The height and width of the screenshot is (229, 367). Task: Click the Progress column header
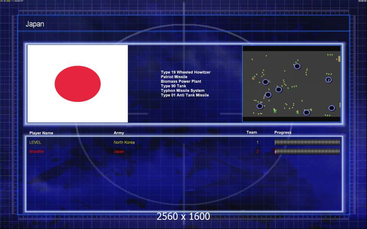[x=283, y=132]
